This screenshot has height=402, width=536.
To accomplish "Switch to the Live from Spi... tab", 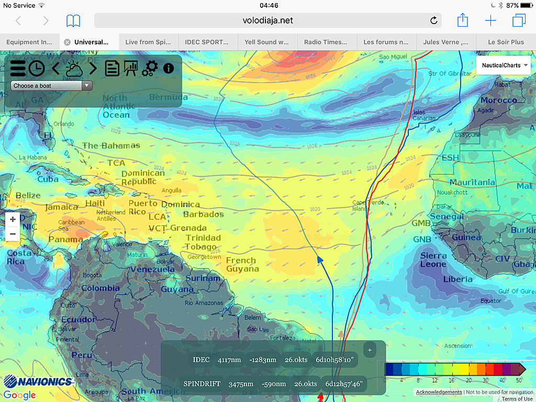I will tap(148, 42).
